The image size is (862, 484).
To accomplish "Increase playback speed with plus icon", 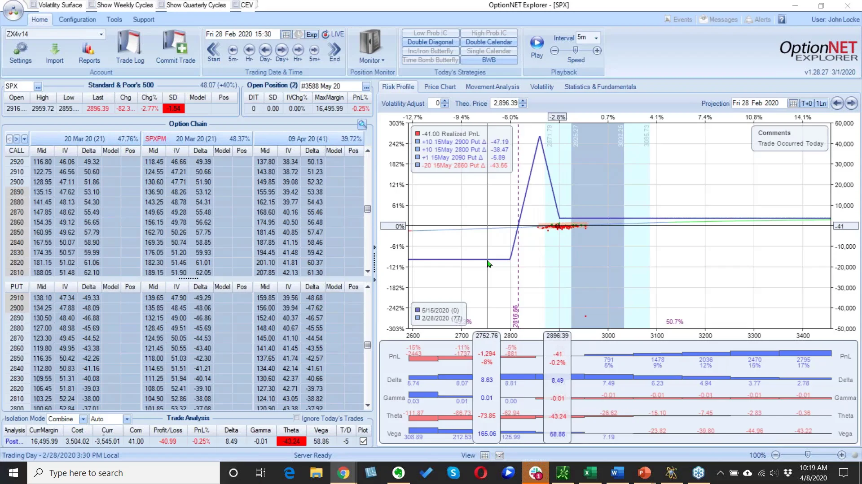I will coord(597,51).
